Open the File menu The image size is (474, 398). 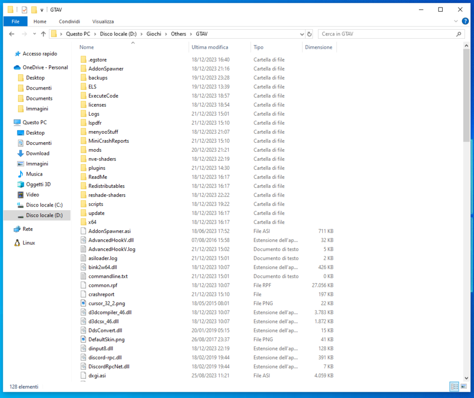(15, 21)
